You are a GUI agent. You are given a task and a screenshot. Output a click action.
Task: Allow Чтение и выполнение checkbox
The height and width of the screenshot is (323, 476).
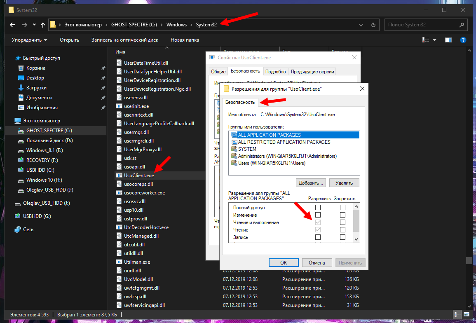click(318, 222)
